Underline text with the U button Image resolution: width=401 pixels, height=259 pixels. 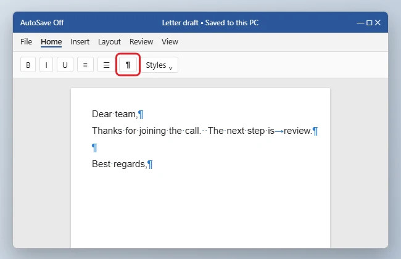click(x=65, y=65)
